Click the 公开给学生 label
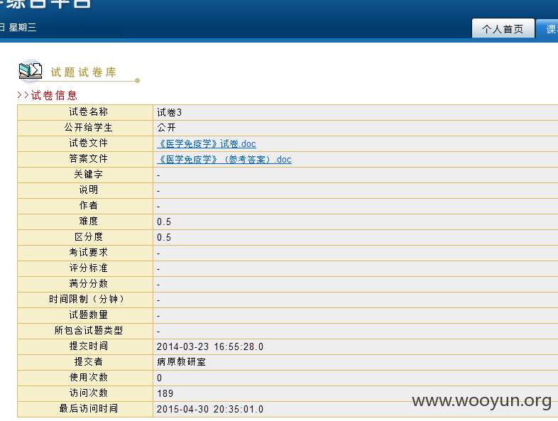 [88, 127]
